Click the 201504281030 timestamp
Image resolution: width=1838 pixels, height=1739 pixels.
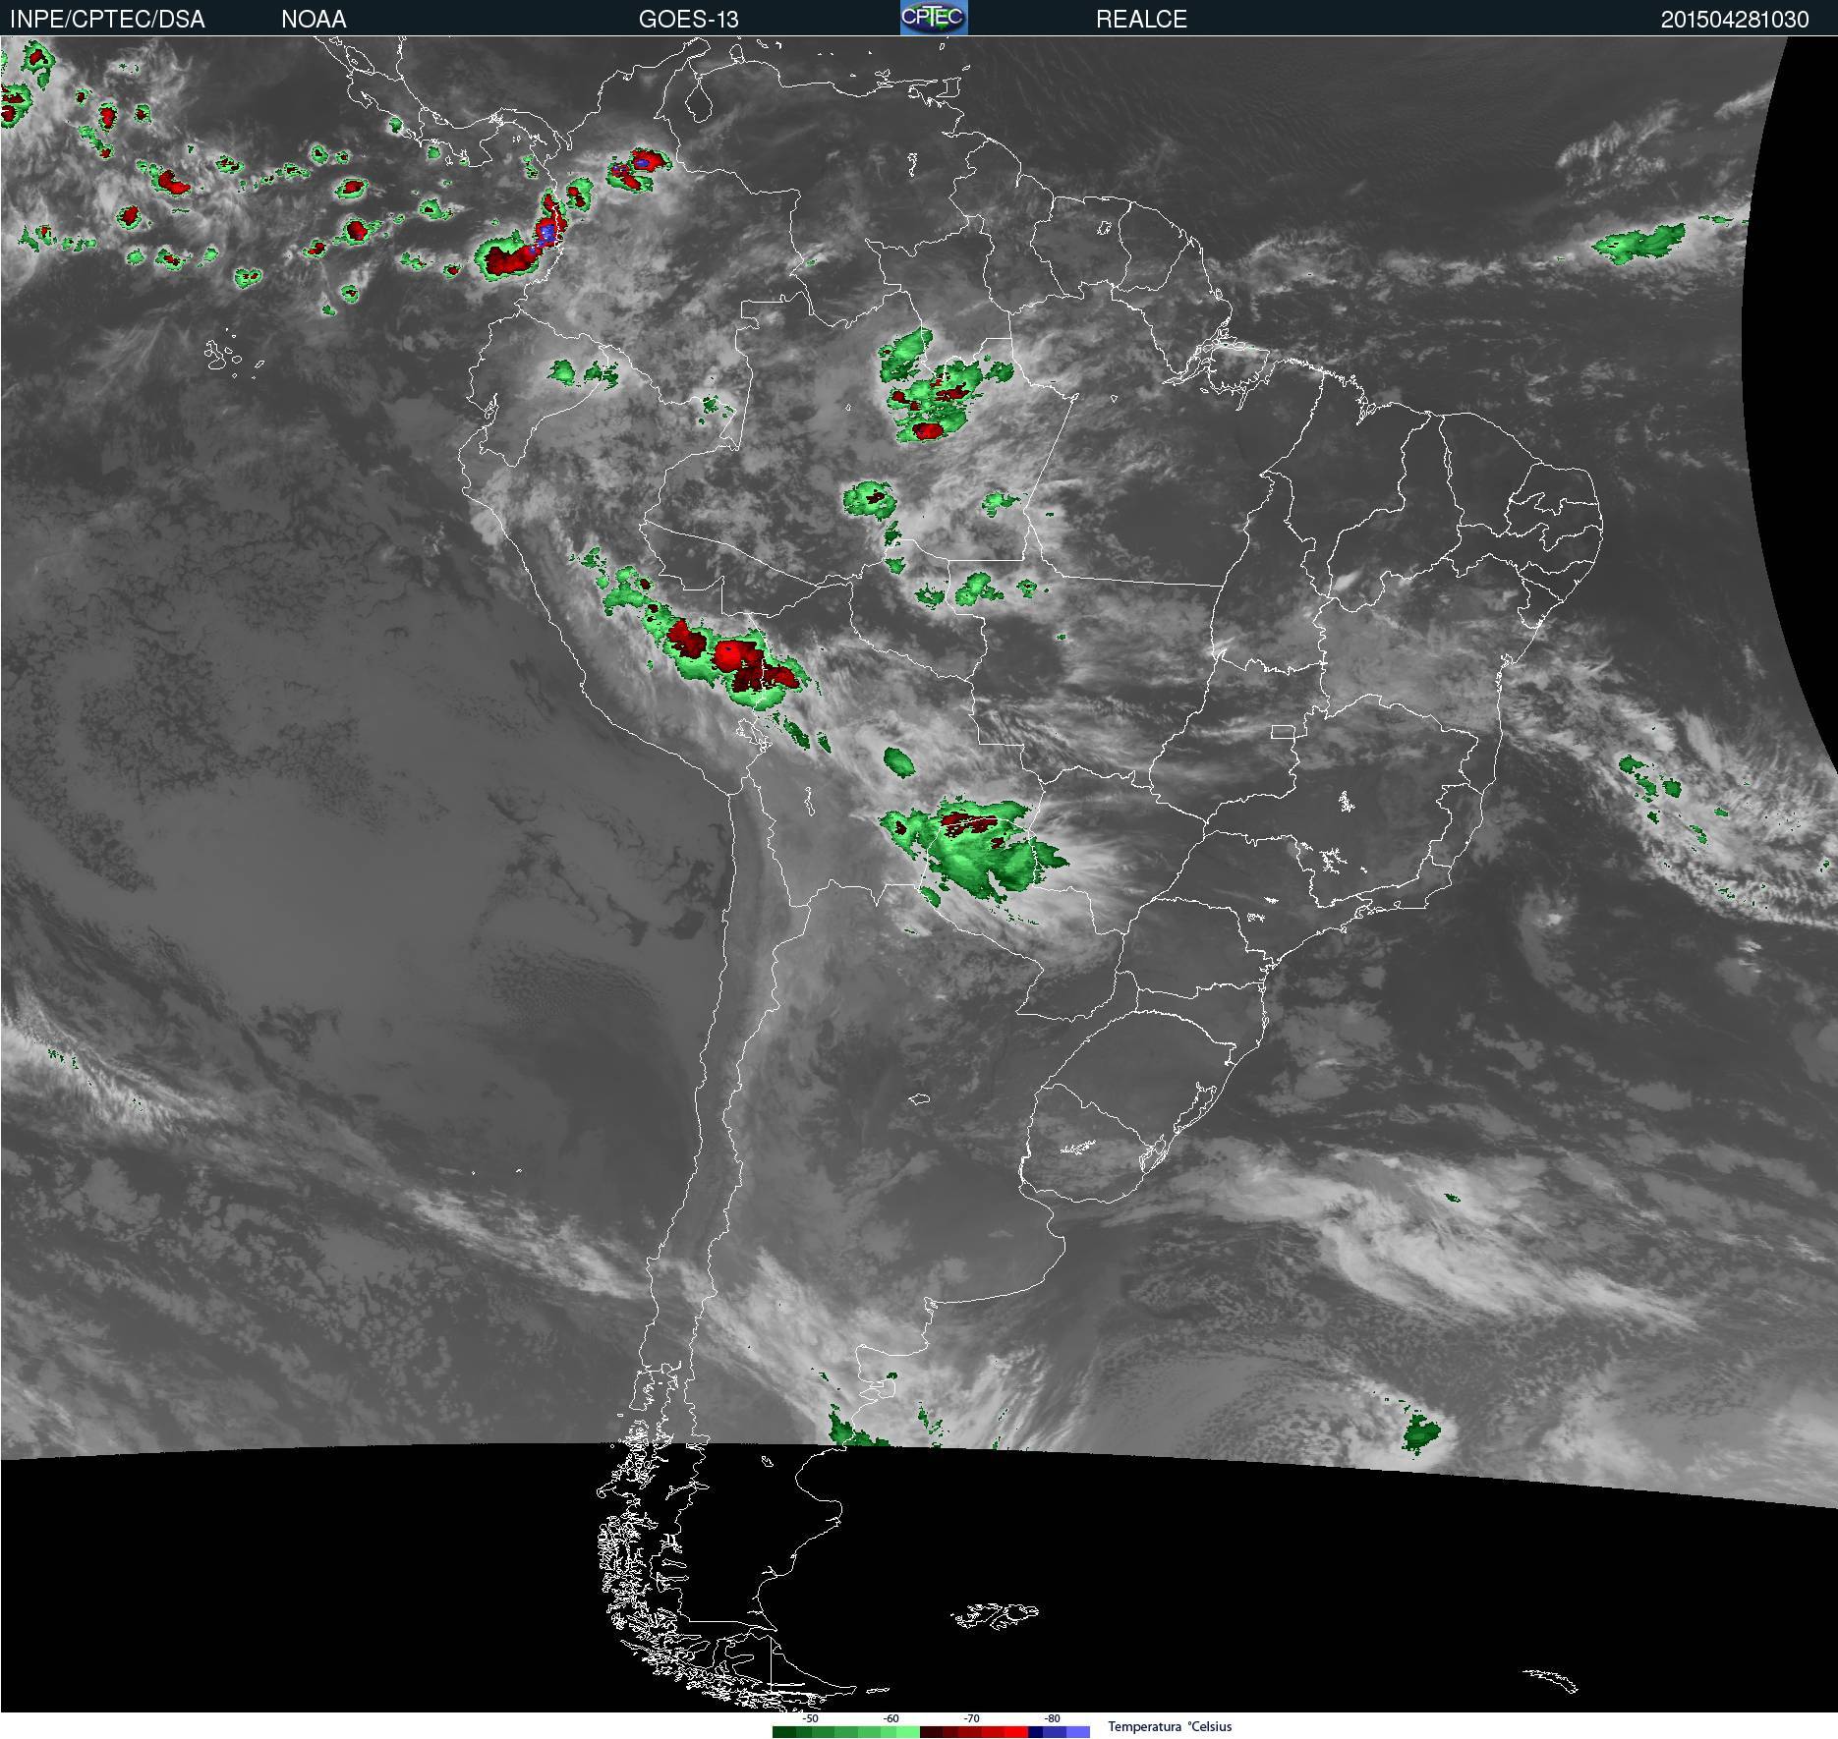[1735, 20]
